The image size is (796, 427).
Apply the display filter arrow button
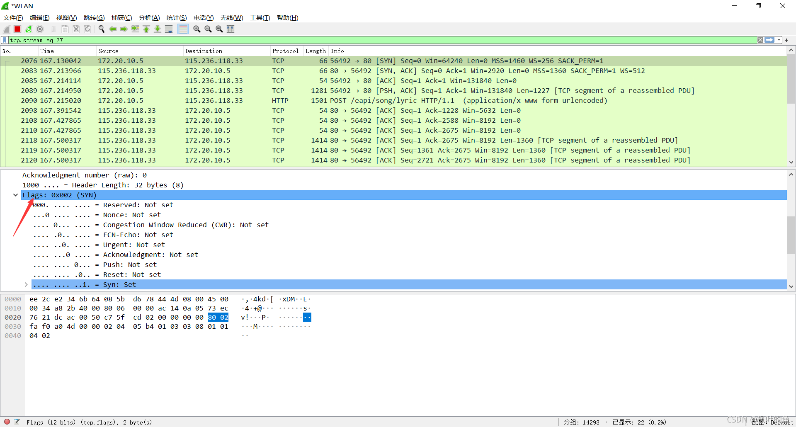coord(769,40)
